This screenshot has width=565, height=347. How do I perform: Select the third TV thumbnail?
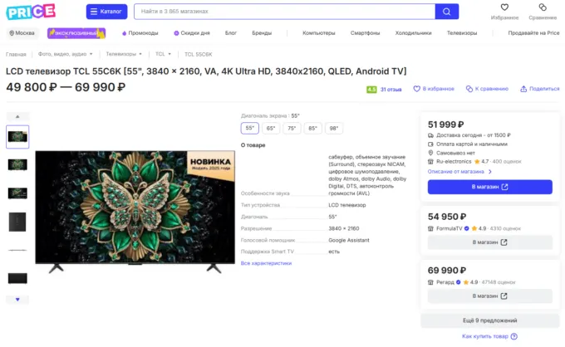pos(17,193)
